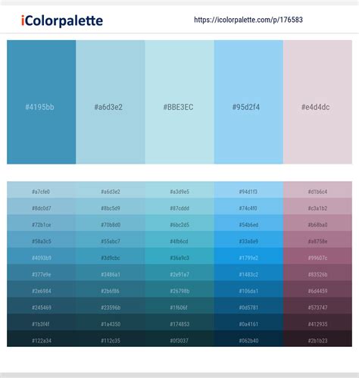Pick the #122a34 darkest shade cell
This screenshot has width=359, height=378.
[x=42, y=339]
